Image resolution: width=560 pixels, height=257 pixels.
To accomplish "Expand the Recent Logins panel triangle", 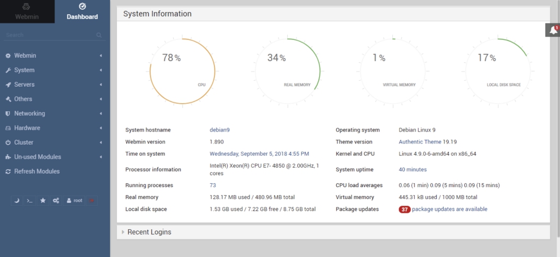I will [x=123, y=232].
